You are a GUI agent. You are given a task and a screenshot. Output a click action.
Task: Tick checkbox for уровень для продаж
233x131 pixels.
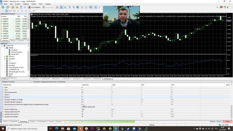[3, 116]
